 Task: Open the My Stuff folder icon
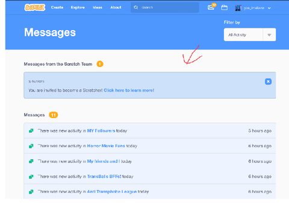click(x=224, y=8)
